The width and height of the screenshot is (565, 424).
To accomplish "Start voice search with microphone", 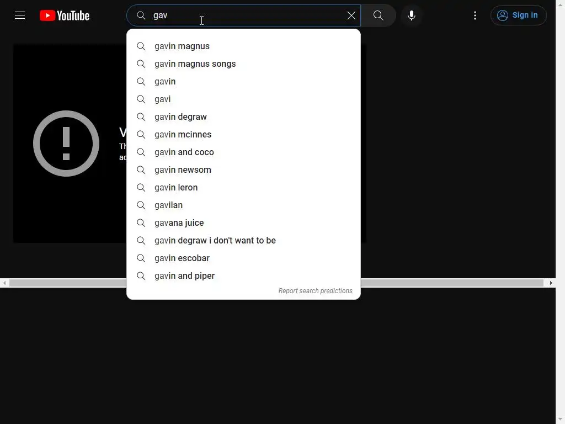I will [412, 15].
